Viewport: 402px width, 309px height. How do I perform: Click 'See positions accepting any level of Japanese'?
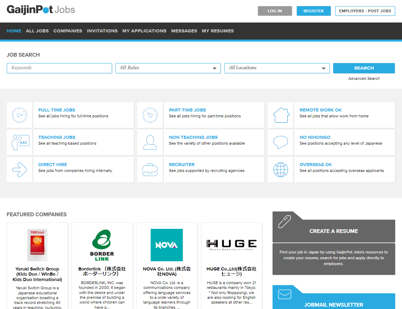[x=341, y=143]
